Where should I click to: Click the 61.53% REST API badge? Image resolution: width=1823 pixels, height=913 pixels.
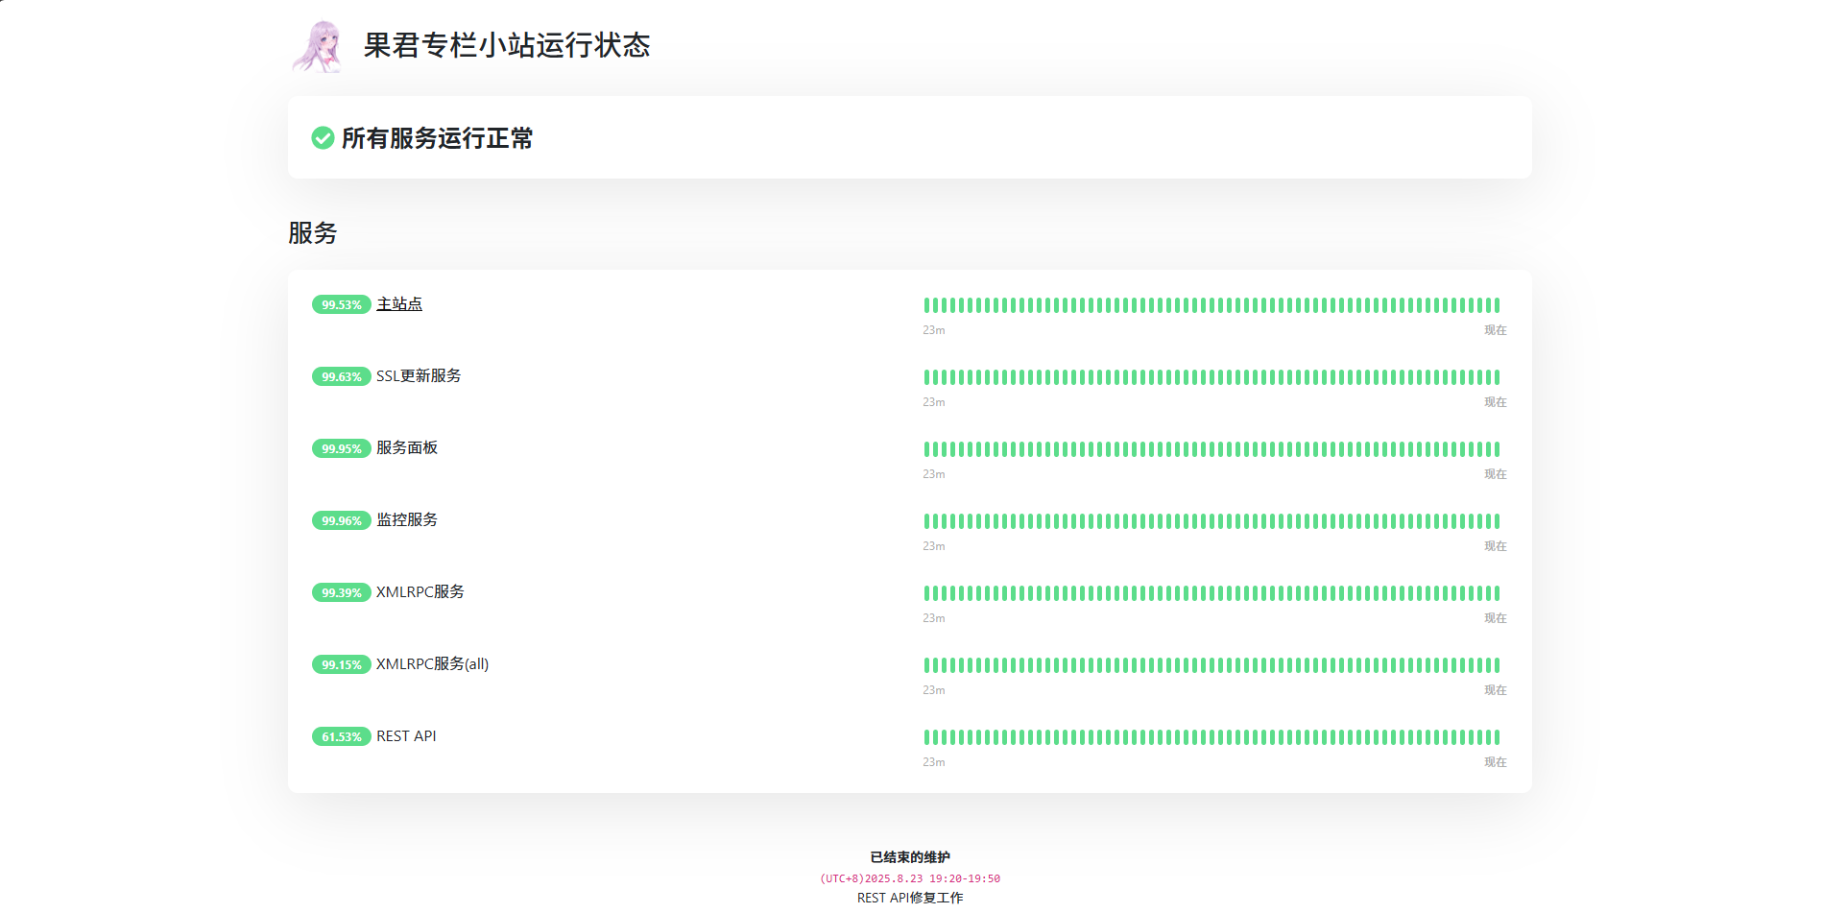341,737
